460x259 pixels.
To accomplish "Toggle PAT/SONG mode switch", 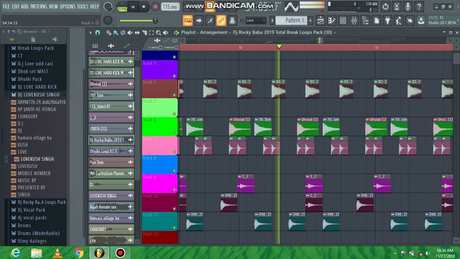I will (x=122, y=6).
